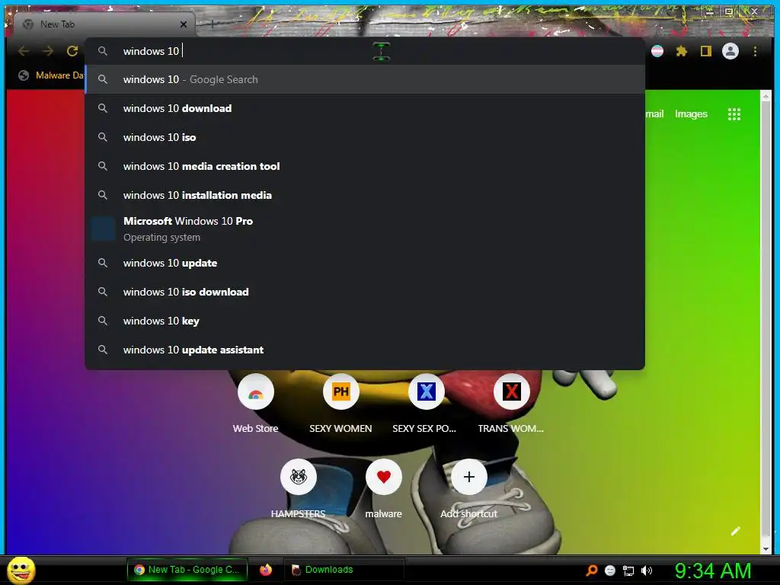Click the 9:34 AM clock
Viewport: 780px width, 585px height.
point(713,571)
